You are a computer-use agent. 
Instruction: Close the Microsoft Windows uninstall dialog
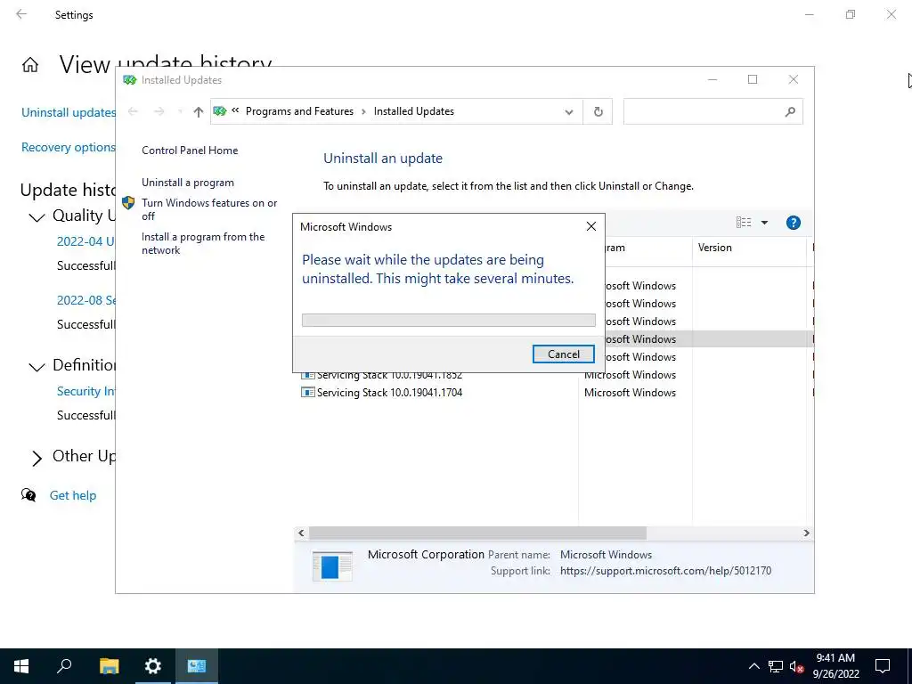pyautogui.click(x=591, y=226)
